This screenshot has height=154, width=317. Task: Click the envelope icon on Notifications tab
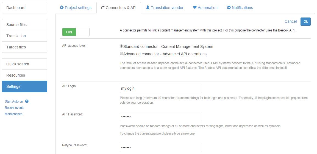(x=229, y=8)
